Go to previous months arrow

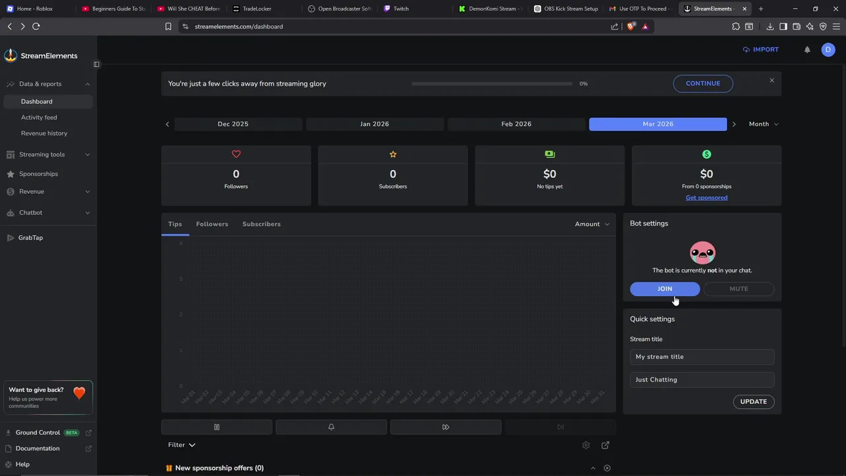[x=167, y=124]
